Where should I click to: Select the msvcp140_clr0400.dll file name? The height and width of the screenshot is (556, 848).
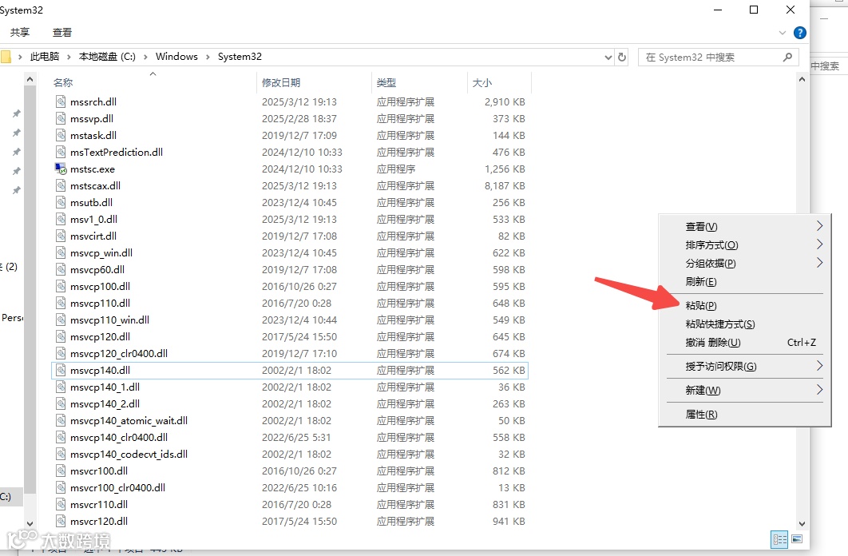(x=119, y=437)
